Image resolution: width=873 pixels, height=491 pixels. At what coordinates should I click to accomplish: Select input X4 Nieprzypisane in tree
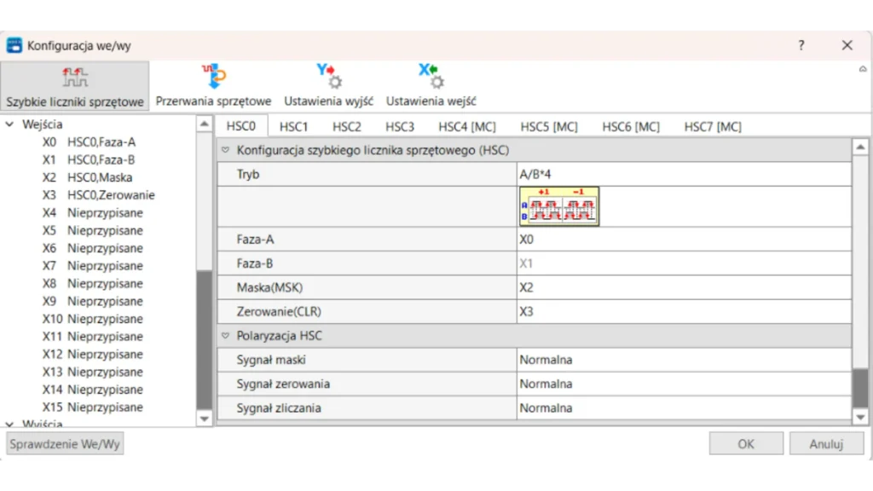click(x=92, y=212)
